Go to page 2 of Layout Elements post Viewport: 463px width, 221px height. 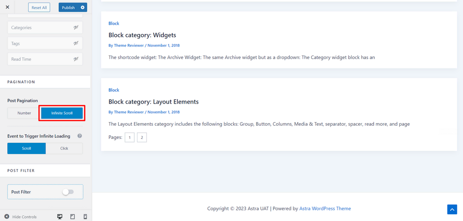[x=142, y=138]
